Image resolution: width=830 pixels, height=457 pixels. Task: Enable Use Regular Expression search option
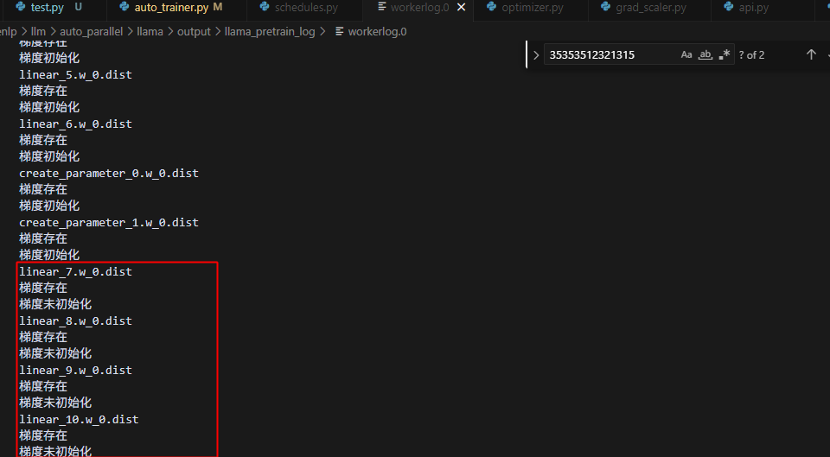click(x=725, y=54)
